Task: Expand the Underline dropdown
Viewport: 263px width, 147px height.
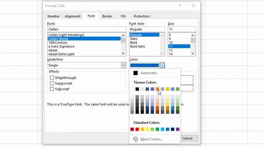Action: point(123,65)
